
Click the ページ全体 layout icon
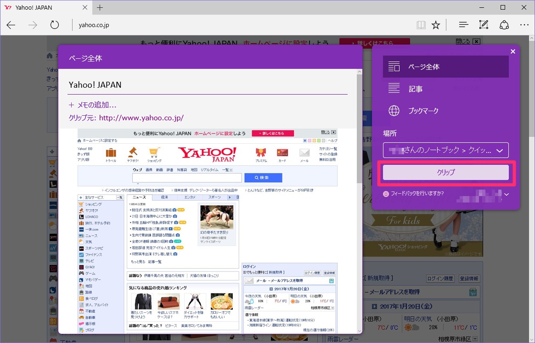pyautogui.click(x=394, y=67)
